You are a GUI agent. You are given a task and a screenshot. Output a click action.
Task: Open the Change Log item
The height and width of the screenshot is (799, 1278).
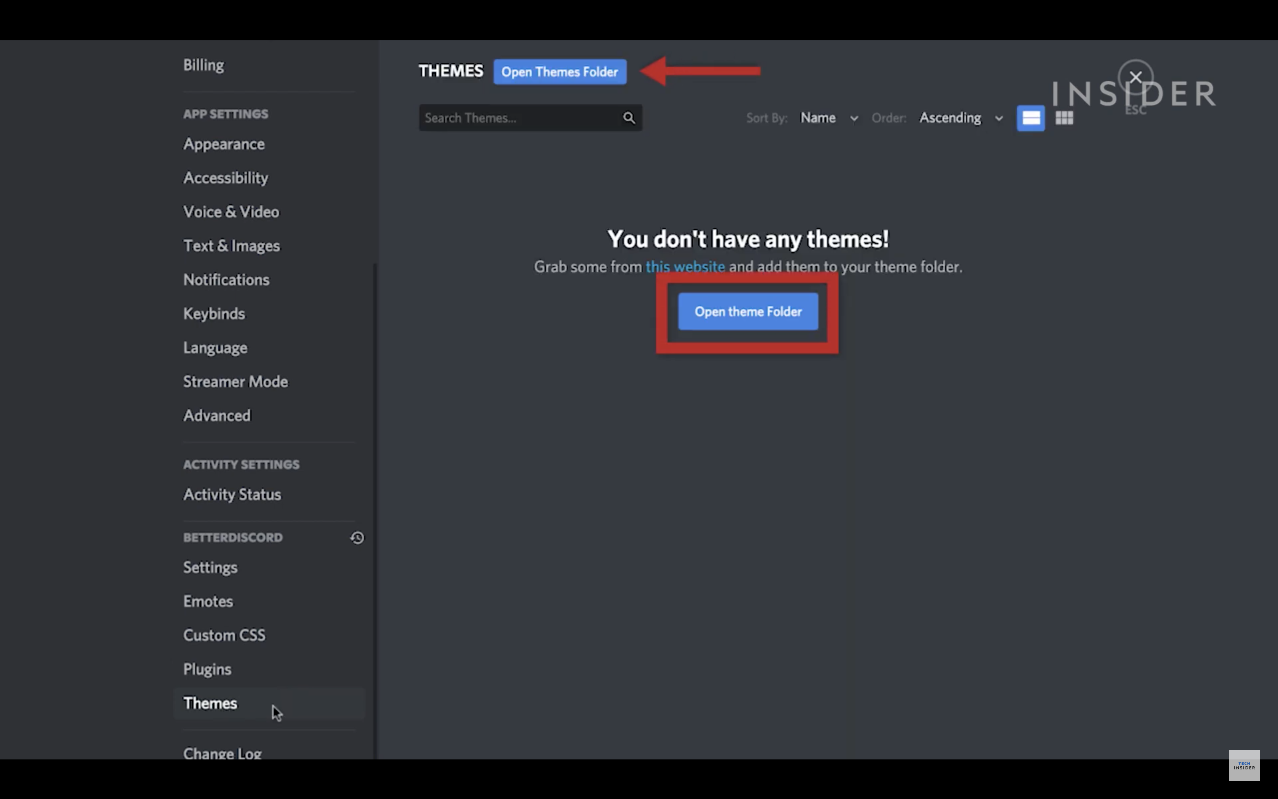[223, 754]
